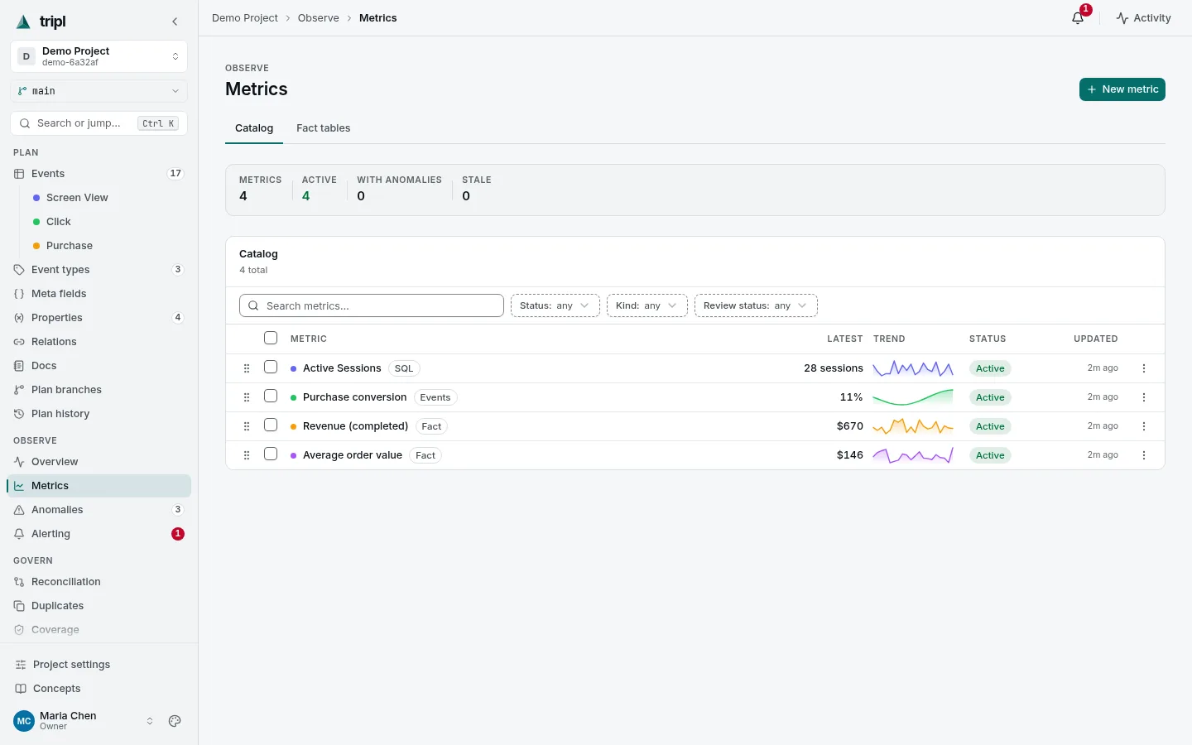Open row menu for Purchase conversion
The image size is (1192, 745).
click(1144, 397)
